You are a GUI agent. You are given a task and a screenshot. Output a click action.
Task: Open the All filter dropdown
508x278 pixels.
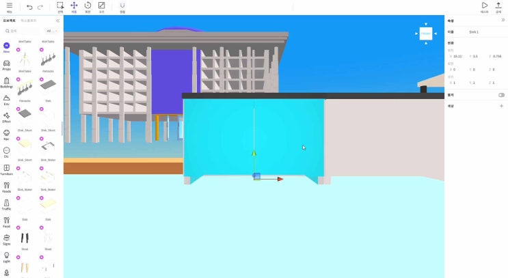point(51,31)
